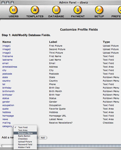This screenshot has width=121, height=150.
Task: Edit the city field
Action: (4, 70)
